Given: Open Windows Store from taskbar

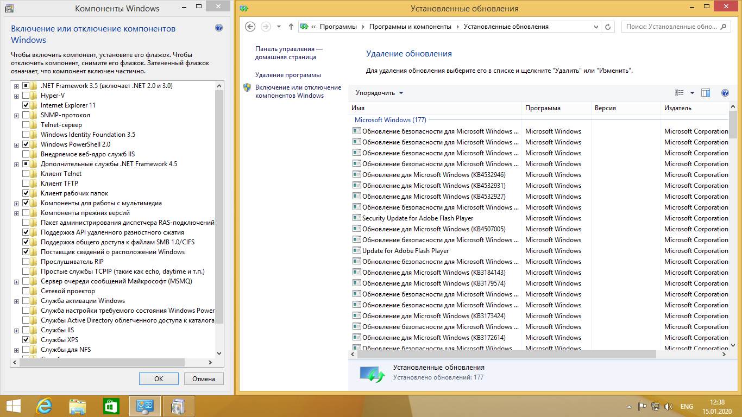Looking at the screenshot, I should coord(111,406).
